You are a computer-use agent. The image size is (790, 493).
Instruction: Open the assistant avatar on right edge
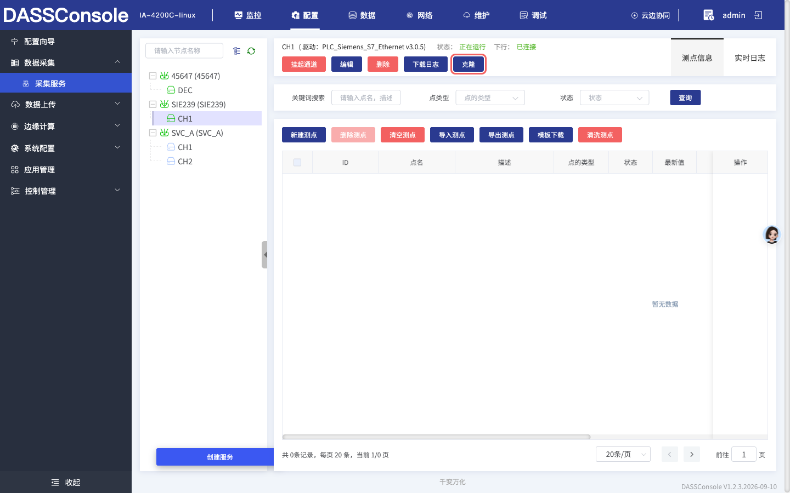tap(772, 234)
